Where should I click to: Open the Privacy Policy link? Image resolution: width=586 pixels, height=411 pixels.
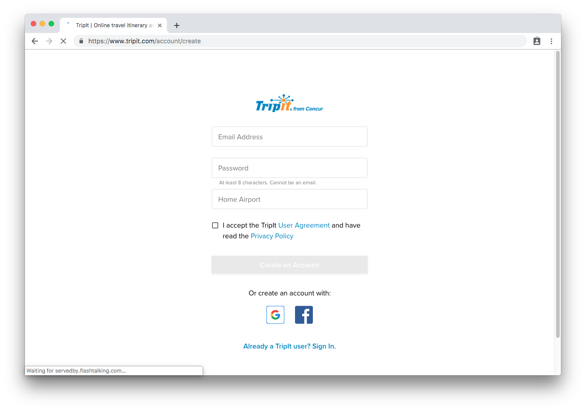pyautogui.click(x=272, y=236)
